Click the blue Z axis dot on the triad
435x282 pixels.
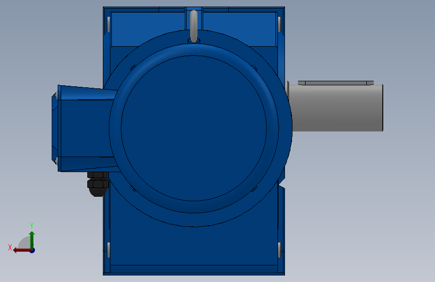click(x=33, y=251)
